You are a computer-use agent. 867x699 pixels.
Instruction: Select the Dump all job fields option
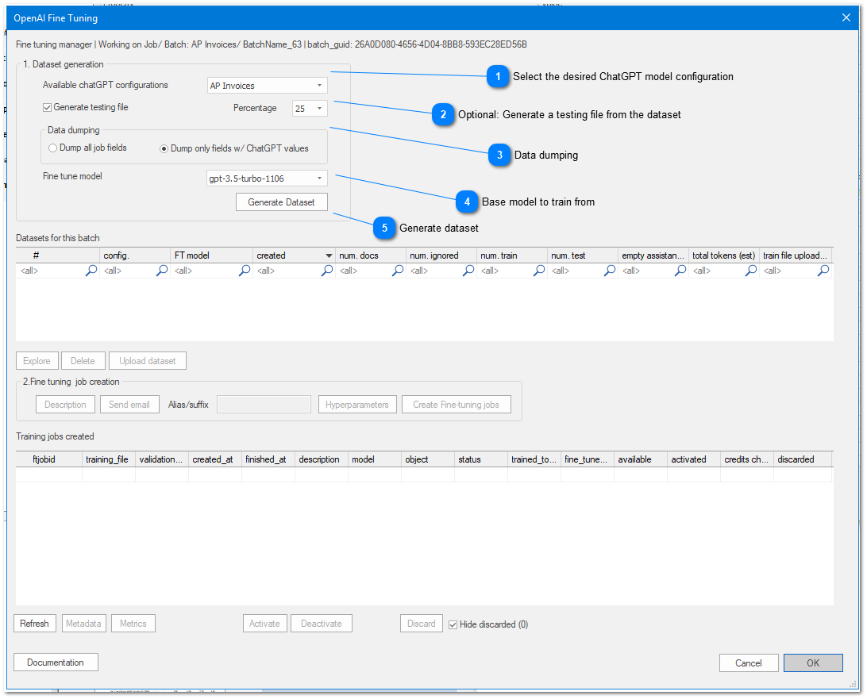tap(53, 148)
